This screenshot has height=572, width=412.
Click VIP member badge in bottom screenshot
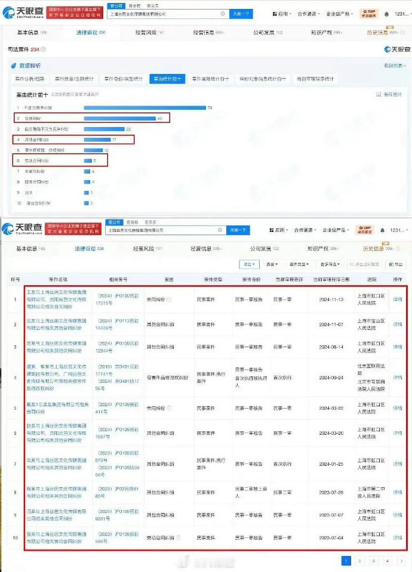[x=364, y=230]
